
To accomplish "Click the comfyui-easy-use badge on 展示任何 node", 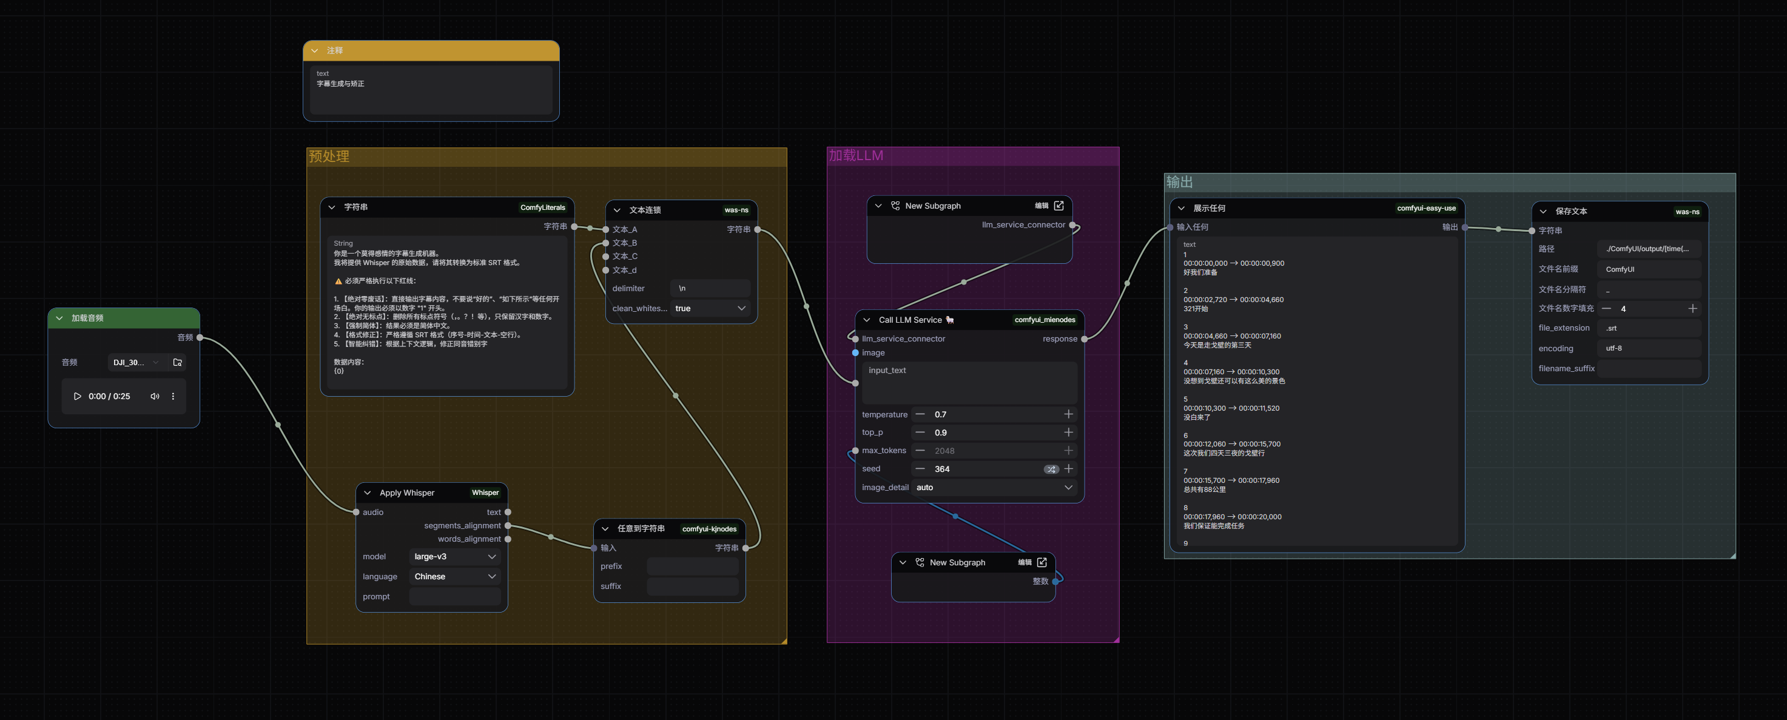I will (x=1425, y=208).
